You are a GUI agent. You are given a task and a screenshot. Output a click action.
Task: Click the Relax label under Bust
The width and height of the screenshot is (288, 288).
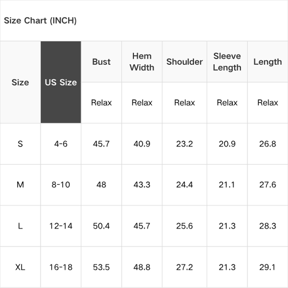(102, 103)
